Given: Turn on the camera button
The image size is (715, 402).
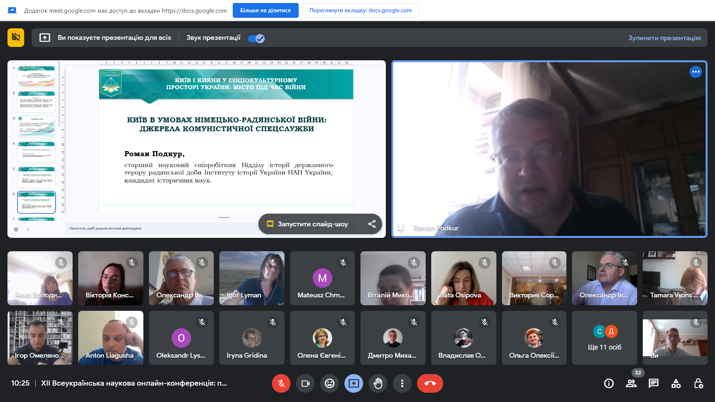Looking at the screenshot, I should (305, 383).
